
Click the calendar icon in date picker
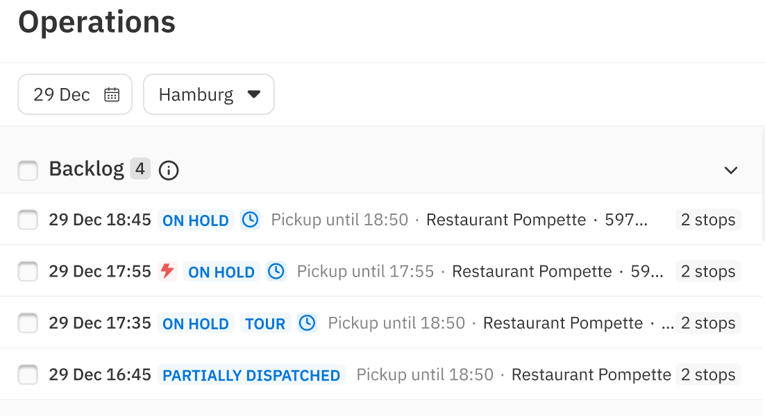click(112, 94)
